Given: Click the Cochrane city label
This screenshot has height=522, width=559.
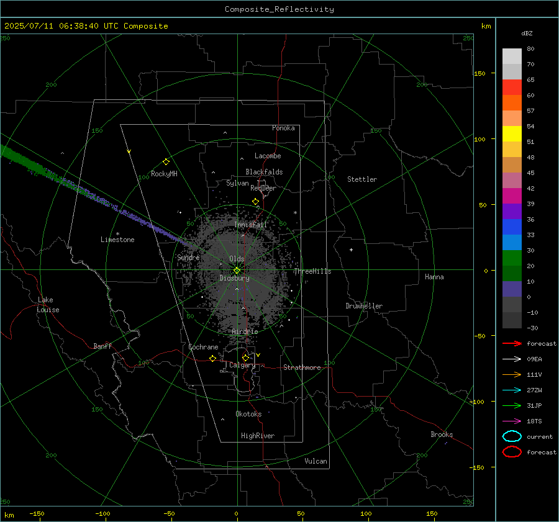Looking at the screenshot, I should (203, 347).
